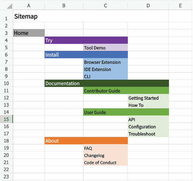Click the orange About cell
193x181 pixels.
click(64, 141)
